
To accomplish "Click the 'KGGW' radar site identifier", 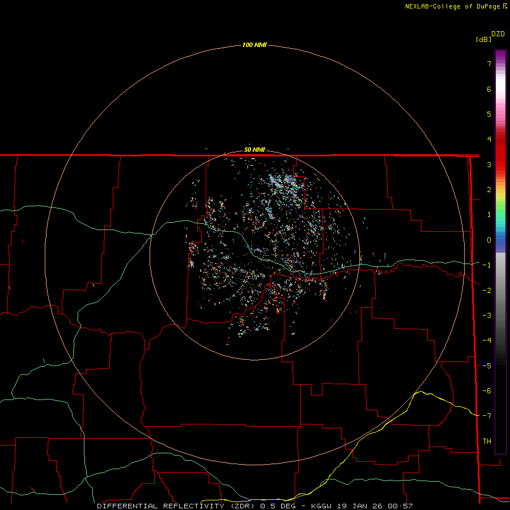I will [321, 506].
